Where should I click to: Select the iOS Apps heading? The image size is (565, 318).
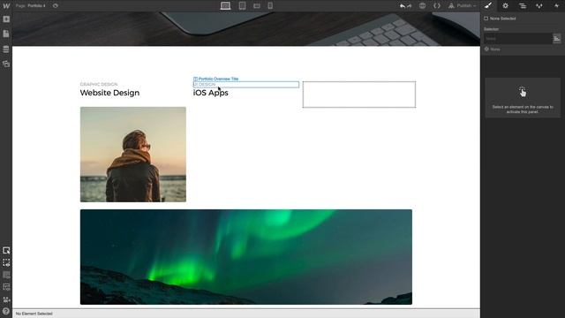coord(210,93)
